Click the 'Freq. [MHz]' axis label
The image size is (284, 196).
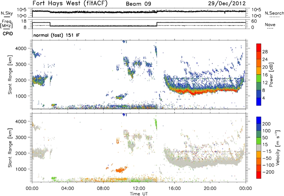(6, 24)
